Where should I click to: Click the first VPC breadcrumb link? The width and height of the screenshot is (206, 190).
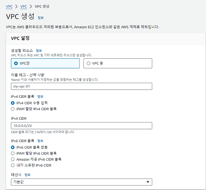(x=9, y=6)
